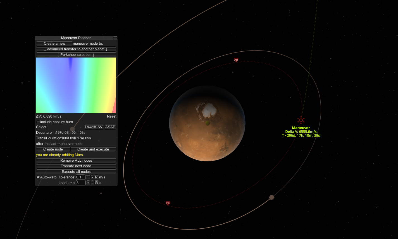Image resolution: width=398 pixels, height=239 pixels.
Task: Click the Create a new button
Action: (x=54, y=44)
